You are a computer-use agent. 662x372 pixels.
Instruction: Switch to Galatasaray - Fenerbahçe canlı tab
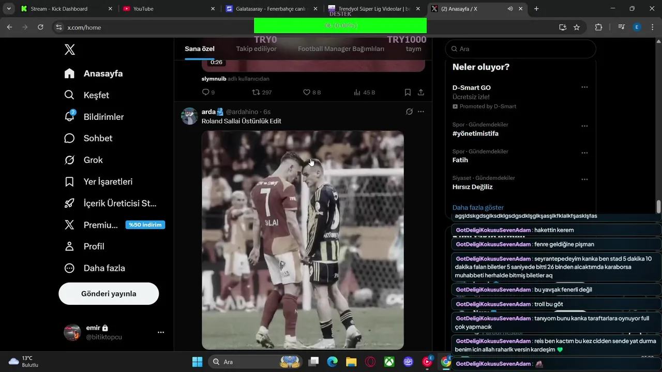tap(272, 9)
